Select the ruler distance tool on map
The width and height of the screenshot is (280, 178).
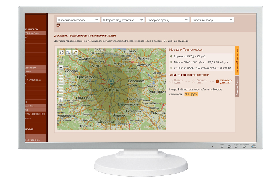(x=75, y=53)
